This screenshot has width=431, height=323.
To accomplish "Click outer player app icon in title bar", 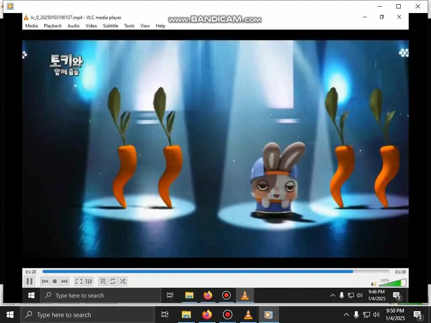I will 10,6.
